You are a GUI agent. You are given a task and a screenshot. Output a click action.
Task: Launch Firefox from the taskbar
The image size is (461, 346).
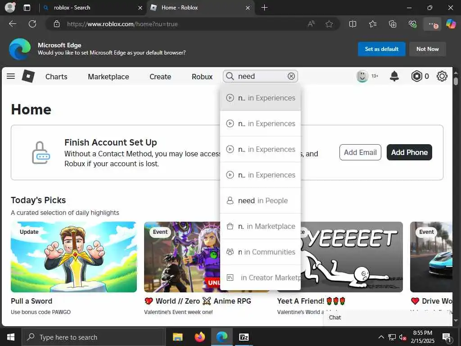tap(200, 337)
